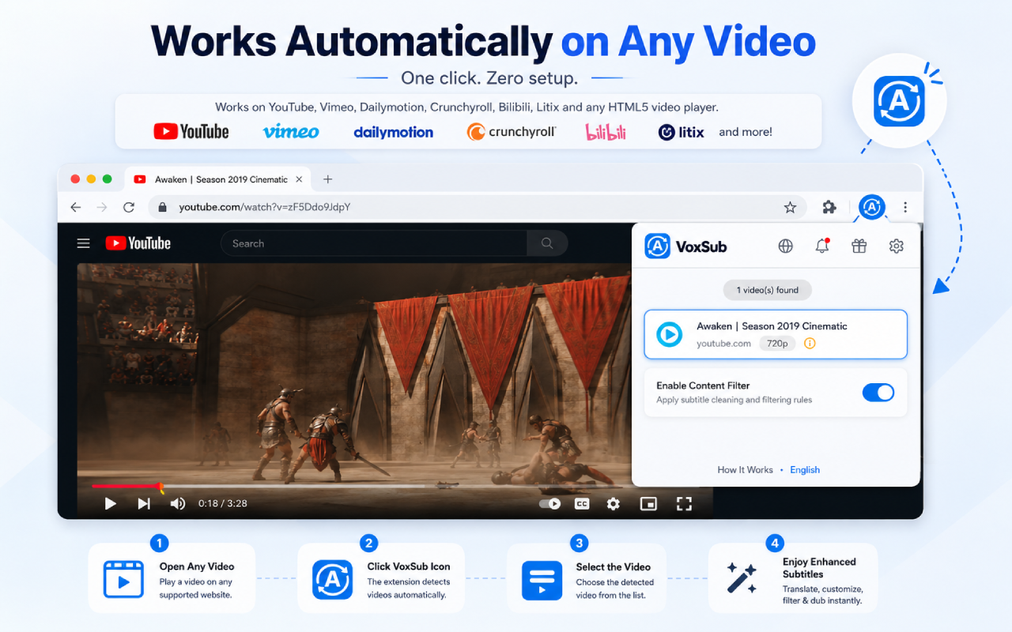This screenshot has width=1012, height=632.
Task: Open VoxSub language globe icon
Action: tap(785, 246)
